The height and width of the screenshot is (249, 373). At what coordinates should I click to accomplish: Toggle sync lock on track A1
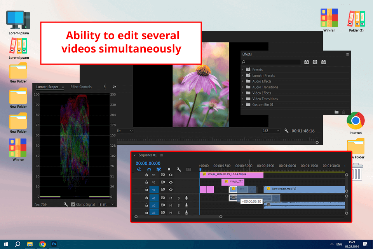click(x=163, y=198)
